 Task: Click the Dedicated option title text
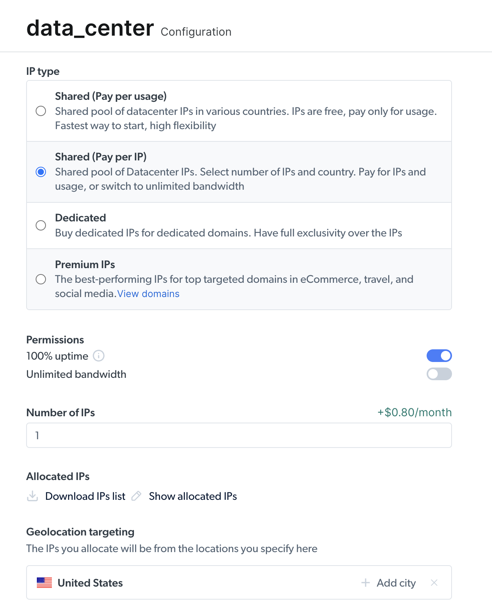click(x=80, y=218)
